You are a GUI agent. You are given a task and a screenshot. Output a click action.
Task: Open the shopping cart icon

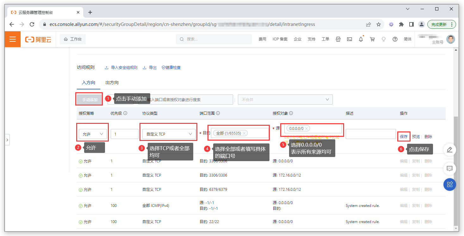(372, 39)
